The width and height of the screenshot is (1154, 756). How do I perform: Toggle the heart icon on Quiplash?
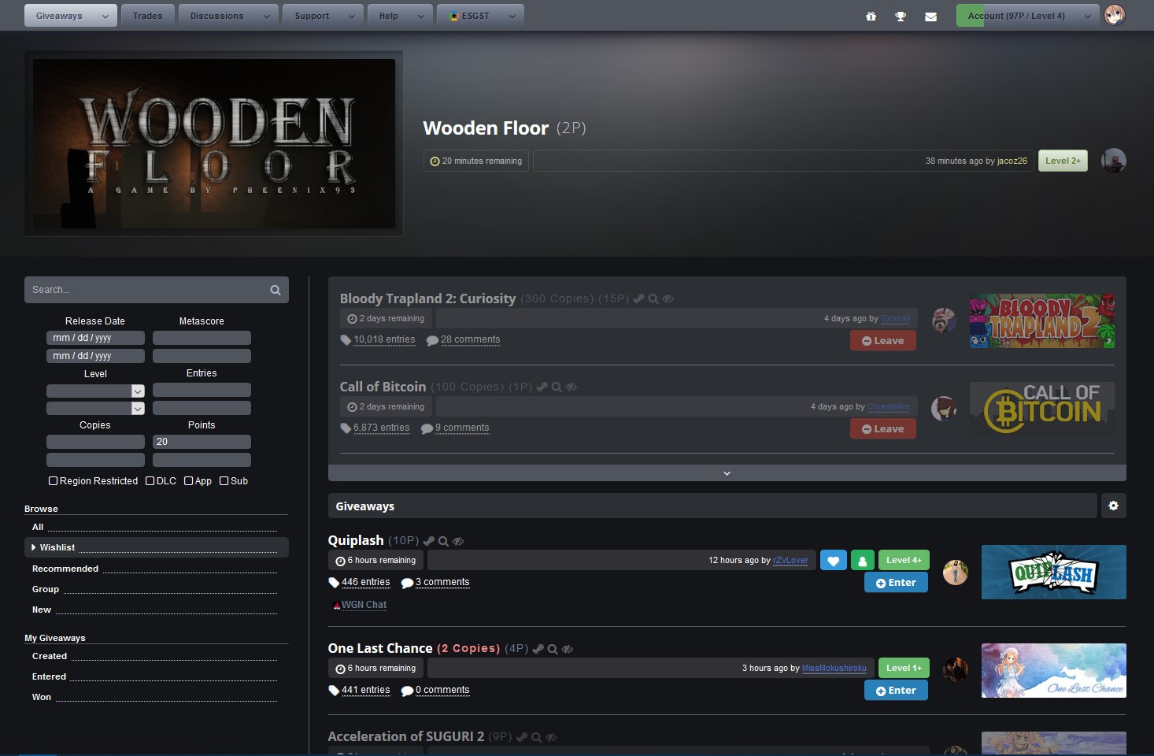pyautogui.click(x=834, y=560)
